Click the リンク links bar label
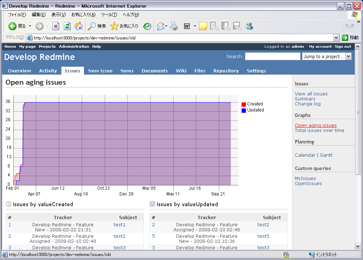This screenshot has width=363, height=260. [x=349, y=26]
